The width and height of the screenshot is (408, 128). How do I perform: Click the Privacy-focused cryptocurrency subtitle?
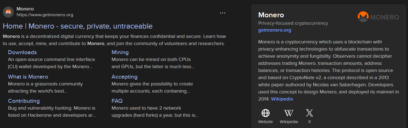point(293,23)
